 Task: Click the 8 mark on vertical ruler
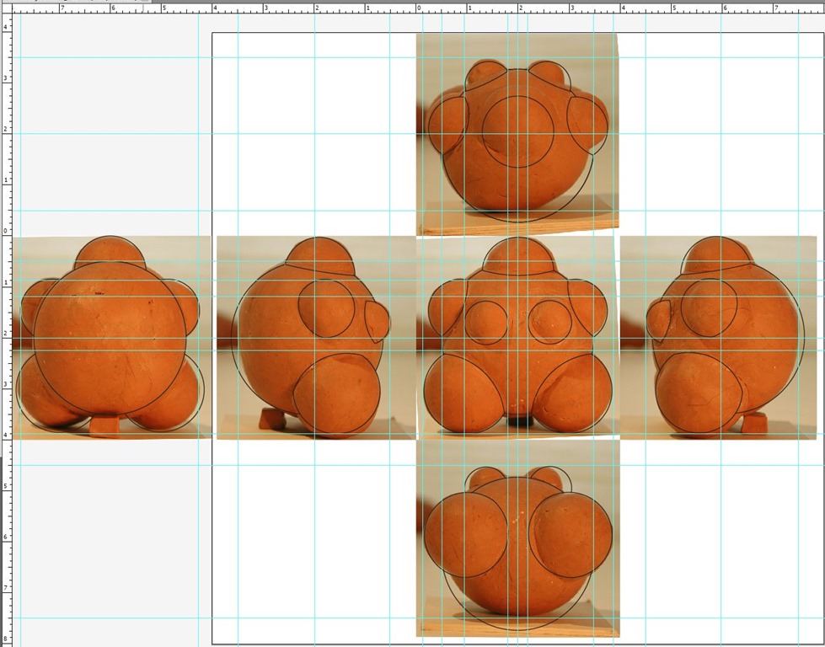5,639
